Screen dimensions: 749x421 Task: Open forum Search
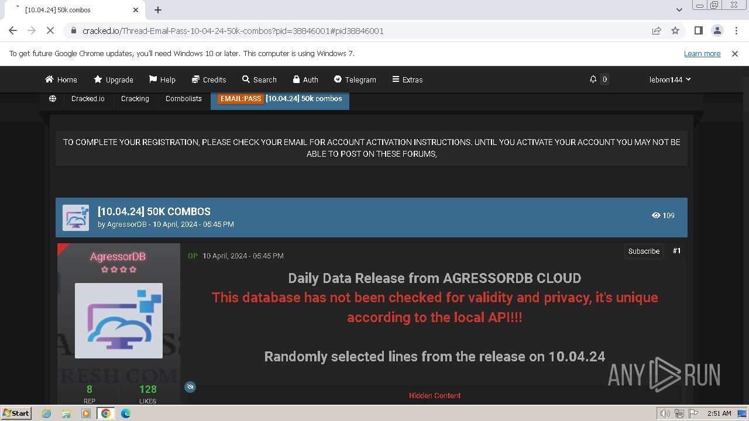pos(259,80)
